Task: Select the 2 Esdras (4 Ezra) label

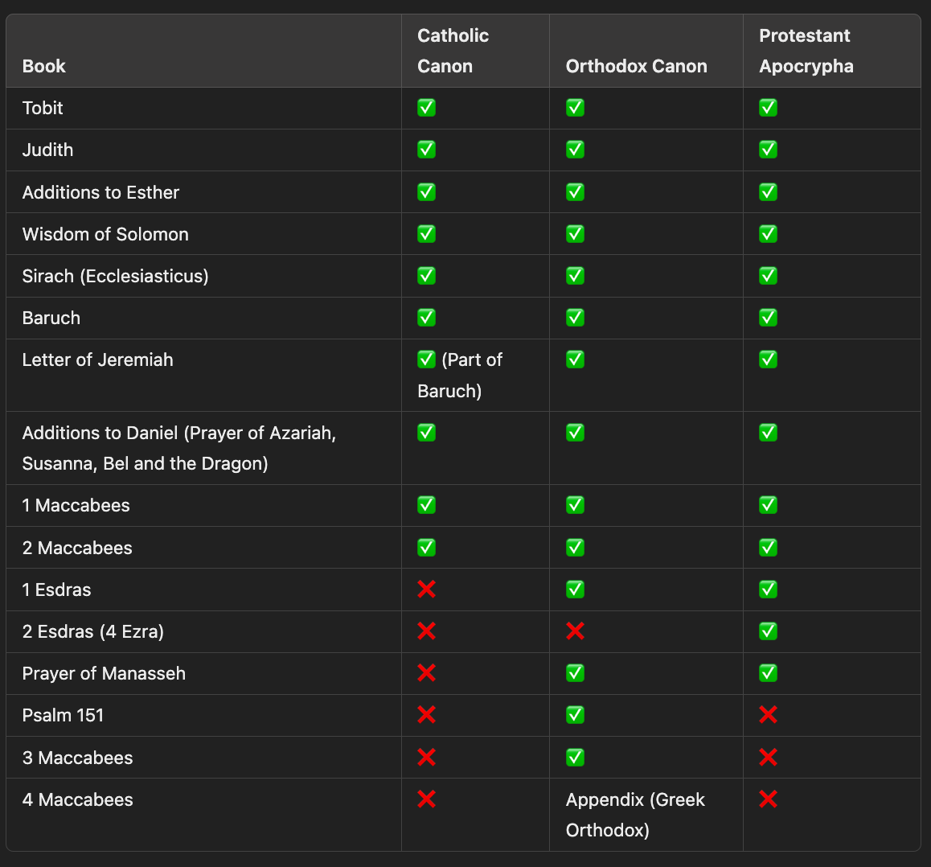Action: (92, 631)
